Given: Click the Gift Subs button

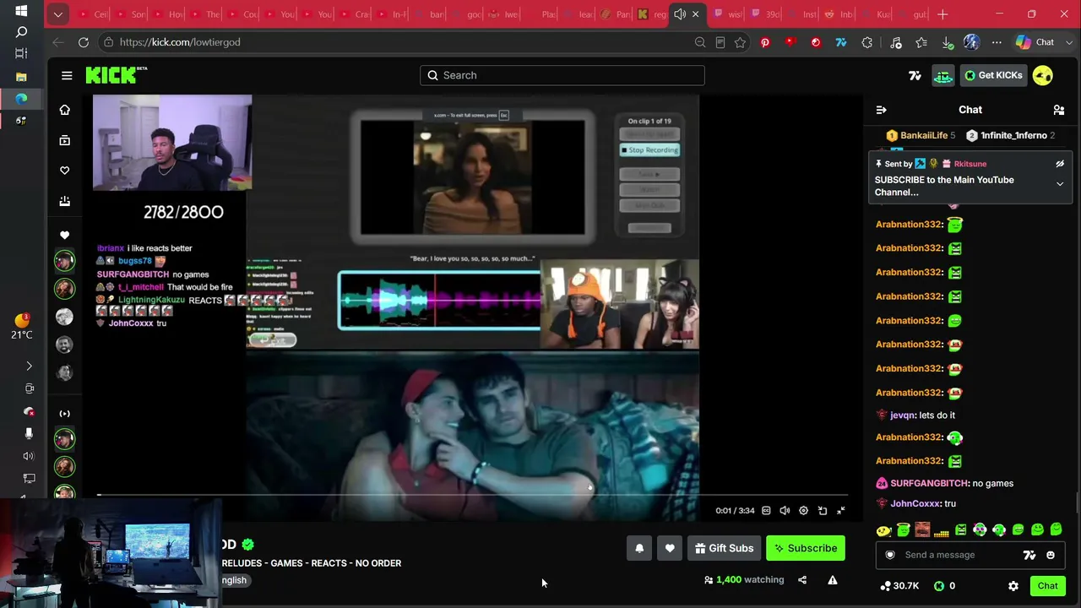Looking at the screenshot, I should click(x=724, y=548).
